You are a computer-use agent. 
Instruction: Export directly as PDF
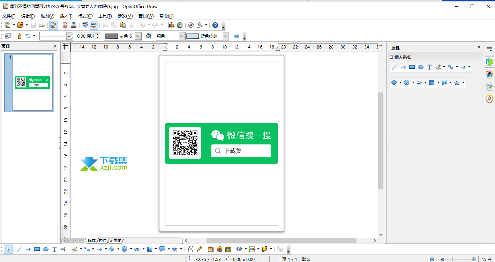pyautogui.click(x=65, y=25)
